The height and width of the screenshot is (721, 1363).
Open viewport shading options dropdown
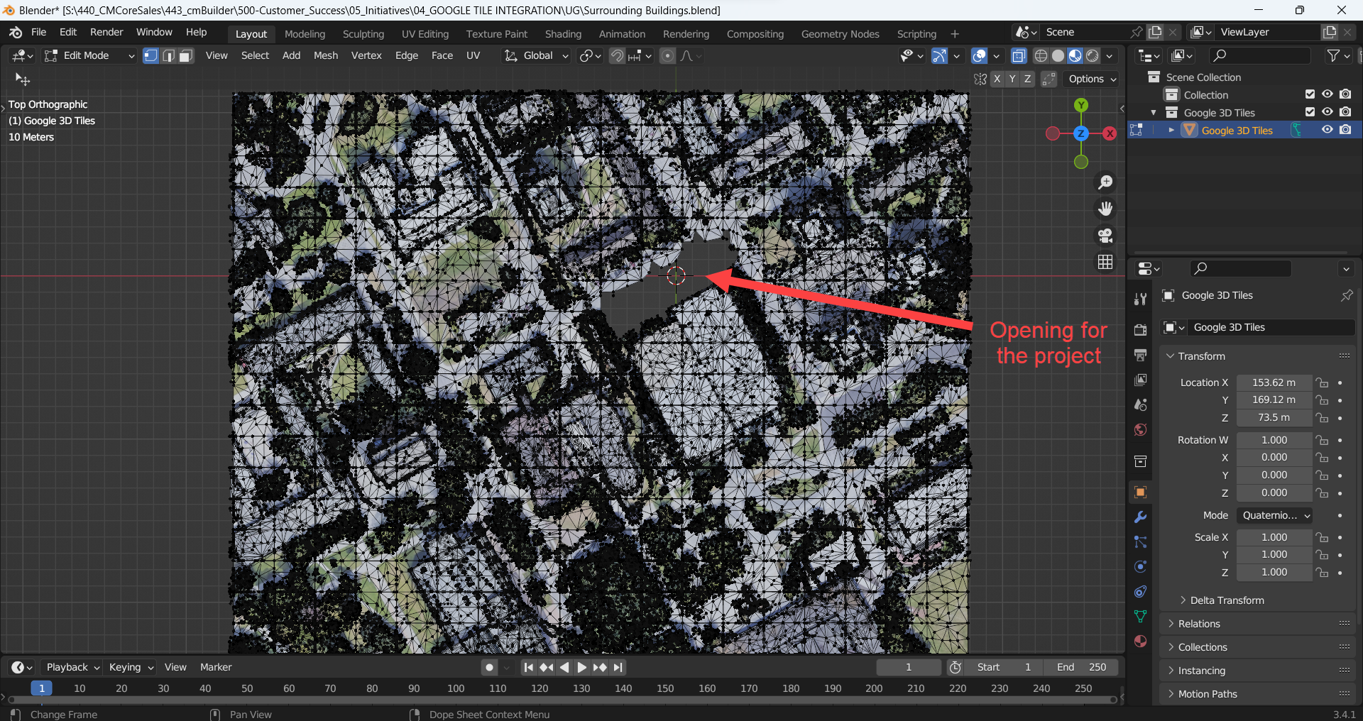1109,55
